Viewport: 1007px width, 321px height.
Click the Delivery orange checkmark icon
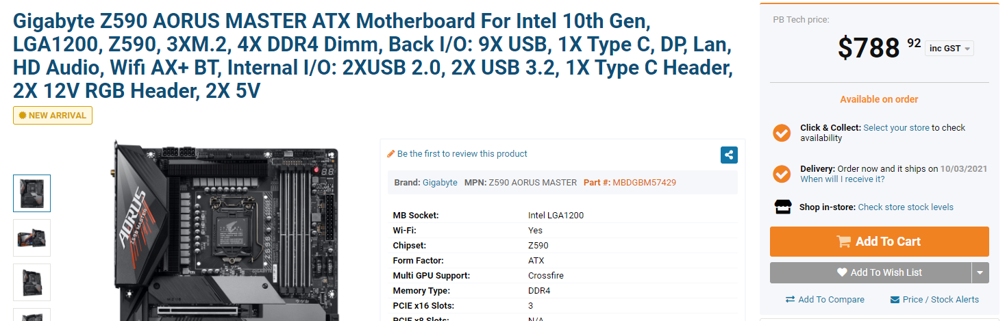click(x=782, y=174)
